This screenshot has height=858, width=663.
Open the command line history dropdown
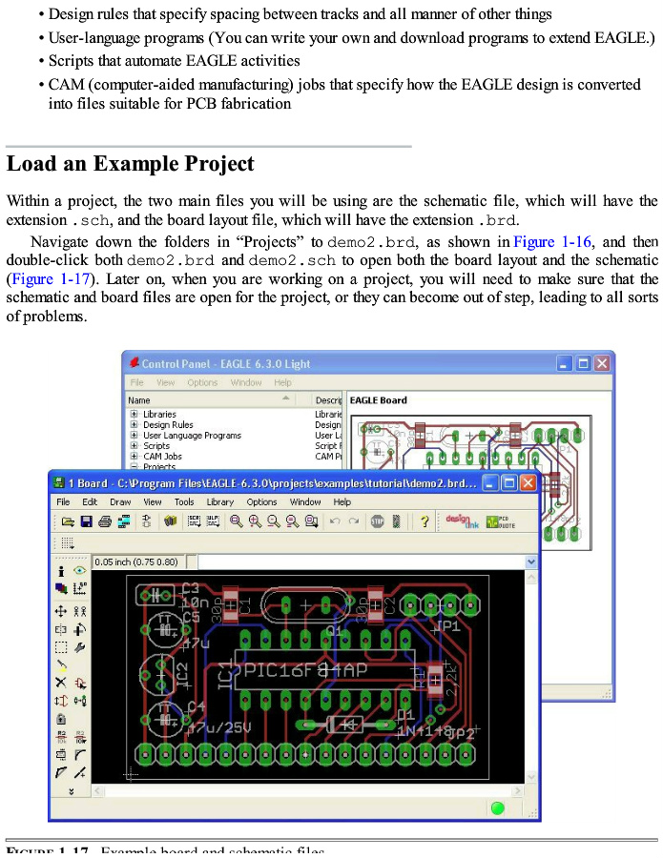click(x=531, y=562)
